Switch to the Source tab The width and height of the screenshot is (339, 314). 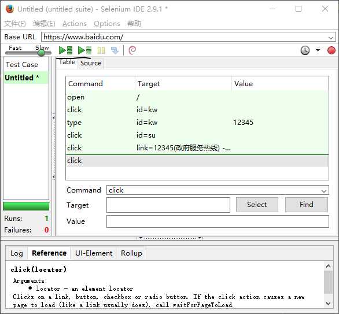(x=91, y=63)
